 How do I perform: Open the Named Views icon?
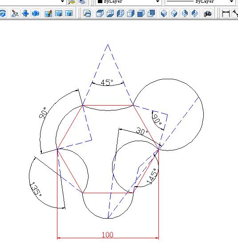pyautogui.click(x=87, y=13)
